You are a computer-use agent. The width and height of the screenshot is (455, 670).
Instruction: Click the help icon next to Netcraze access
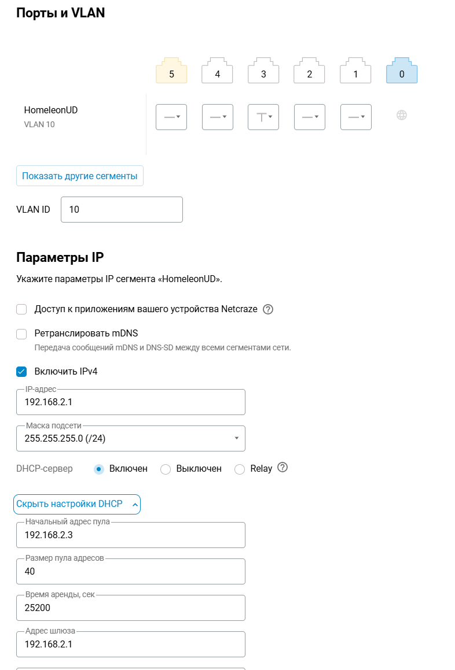click(268, 309)
